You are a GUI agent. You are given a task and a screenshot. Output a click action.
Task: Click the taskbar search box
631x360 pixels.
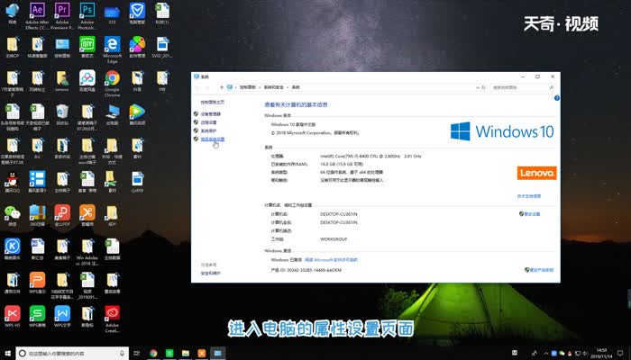pos(72,353)
